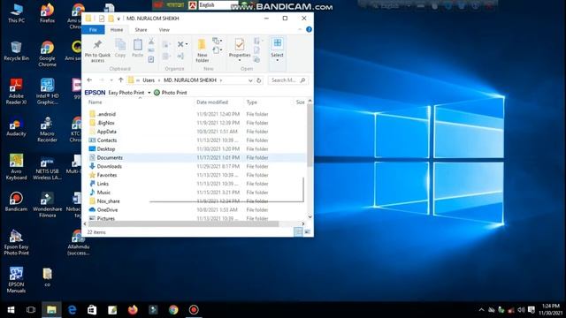Image resolution: width=566 pixels, height=318 pixels.
Task: Click the horizontal scrollbar in the file list
Action: pos(183,223)
